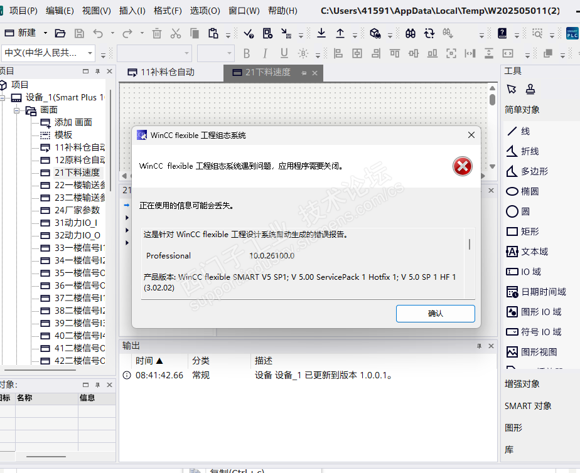Click the Download to device arrow icon
This screenshot has width=580, height=473.
321,33
